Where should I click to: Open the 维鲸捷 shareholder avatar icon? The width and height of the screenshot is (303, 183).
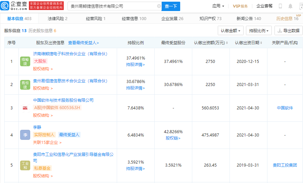point(25,62)
